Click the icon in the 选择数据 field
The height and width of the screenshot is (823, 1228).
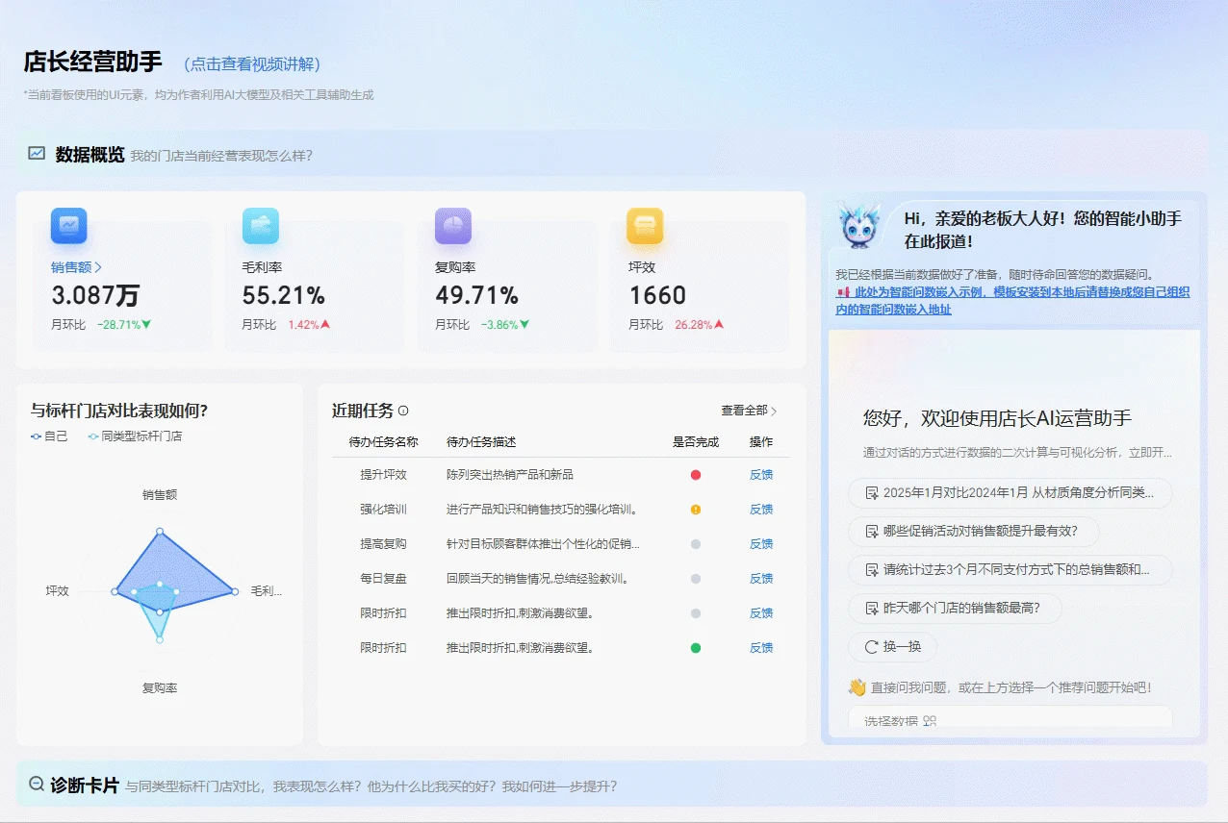point(930,720)
